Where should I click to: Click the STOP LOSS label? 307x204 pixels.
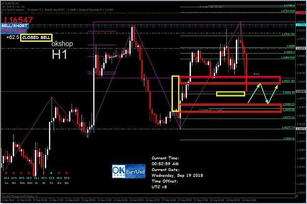coord(14,31)
